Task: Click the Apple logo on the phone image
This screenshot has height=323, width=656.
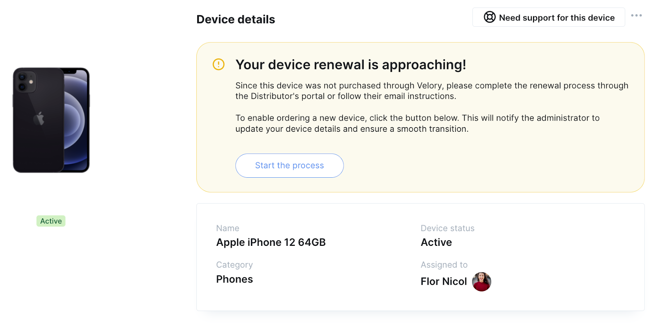Action: [39, 119]
